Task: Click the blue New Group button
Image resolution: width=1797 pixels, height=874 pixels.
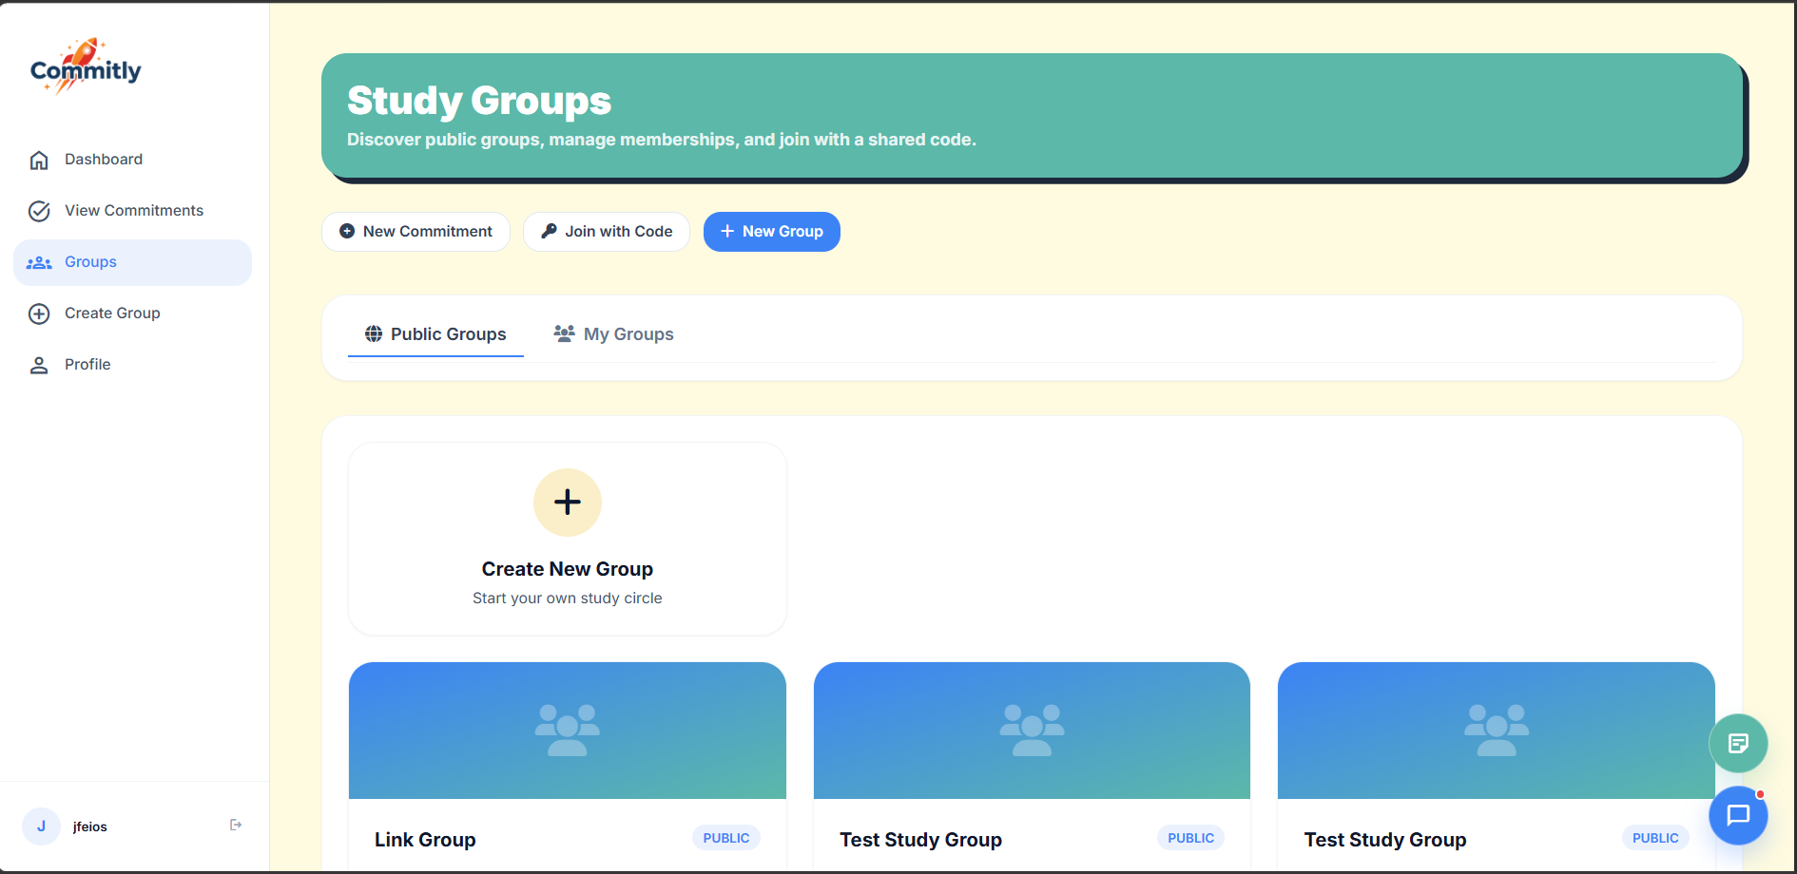Action: pos(772,232)
